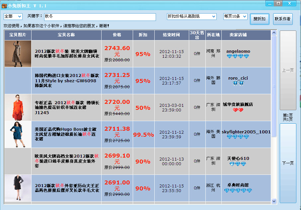Open the blue Hugo Boss dress thumbnail

(x=18, y=134)
